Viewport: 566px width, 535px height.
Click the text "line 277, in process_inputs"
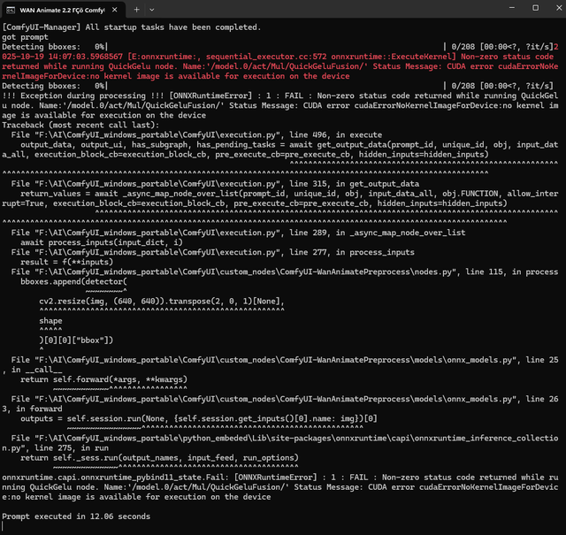pos(352,252)
